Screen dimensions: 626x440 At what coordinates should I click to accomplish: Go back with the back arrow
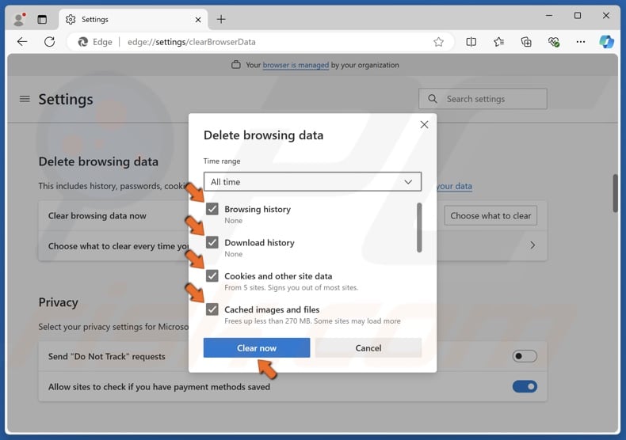tap(22, 41)
